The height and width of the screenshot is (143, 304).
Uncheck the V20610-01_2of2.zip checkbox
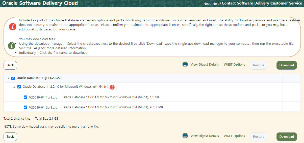(x=25, y=107)
